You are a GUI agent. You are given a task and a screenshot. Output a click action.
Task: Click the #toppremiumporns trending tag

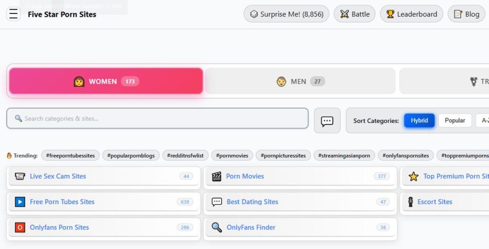(x=463, y=155)
